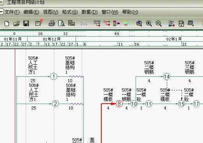Click the green and red minus lines icon
The width and height of the screenshot is (203, 143).
pyautogui.click(x=126, y=23)
